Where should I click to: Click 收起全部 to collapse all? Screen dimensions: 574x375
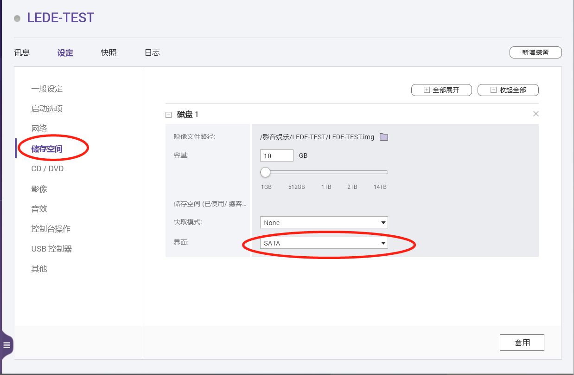click(508, 90)
